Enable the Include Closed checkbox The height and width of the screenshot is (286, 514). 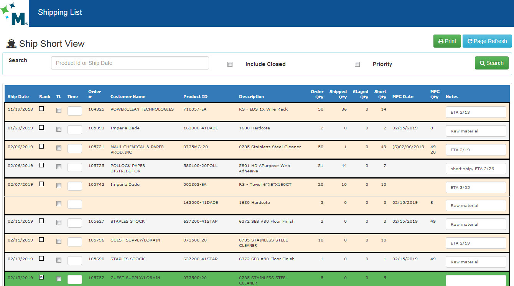[x=230, y=64]
